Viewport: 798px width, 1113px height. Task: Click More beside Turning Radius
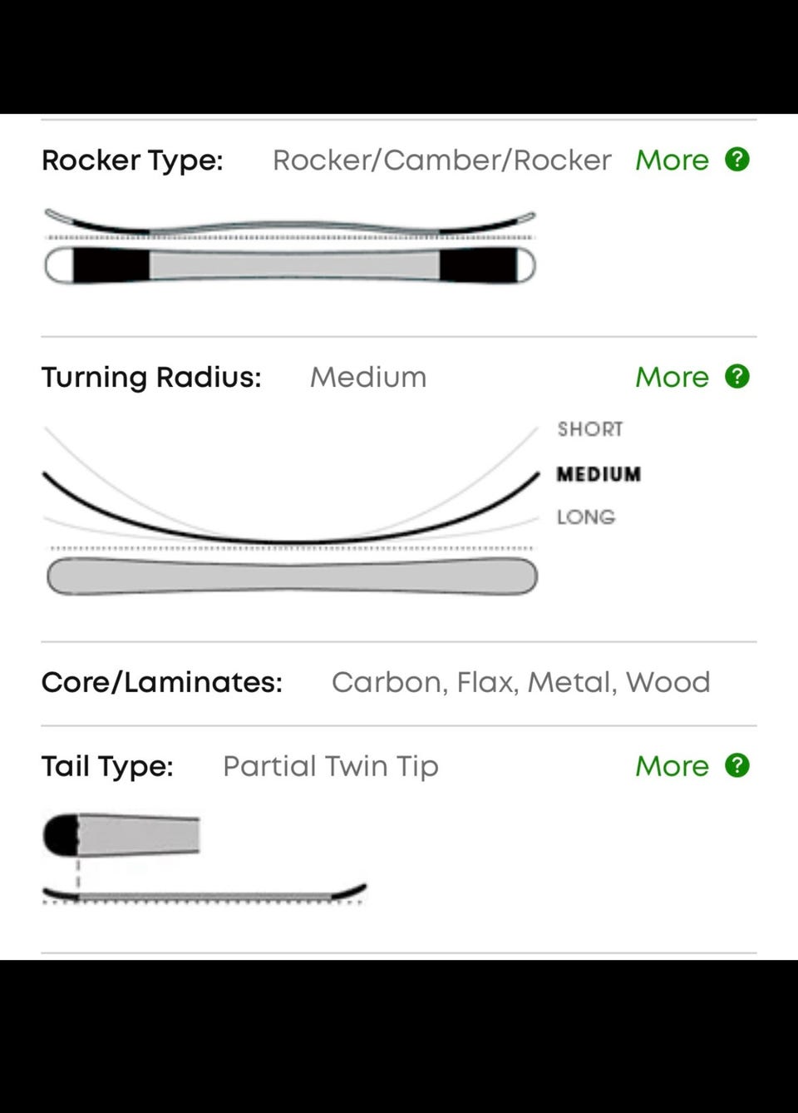672,377
